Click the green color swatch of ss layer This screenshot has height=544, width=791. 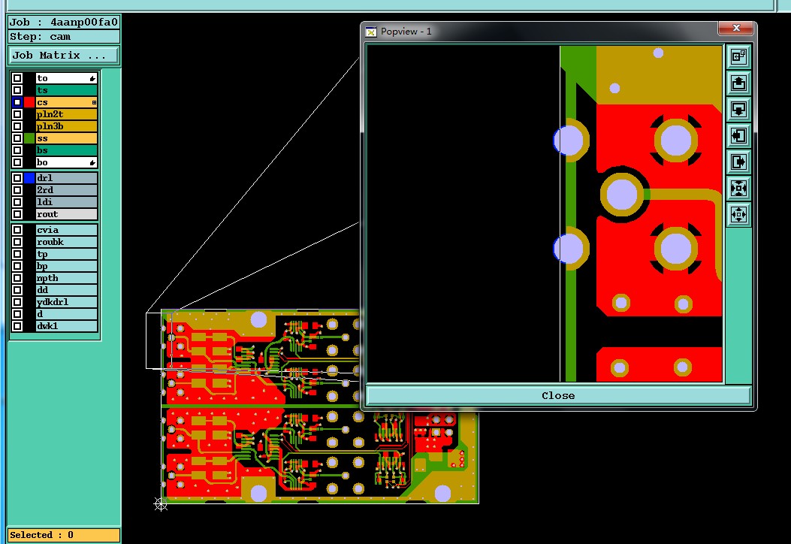click(29, 138)
